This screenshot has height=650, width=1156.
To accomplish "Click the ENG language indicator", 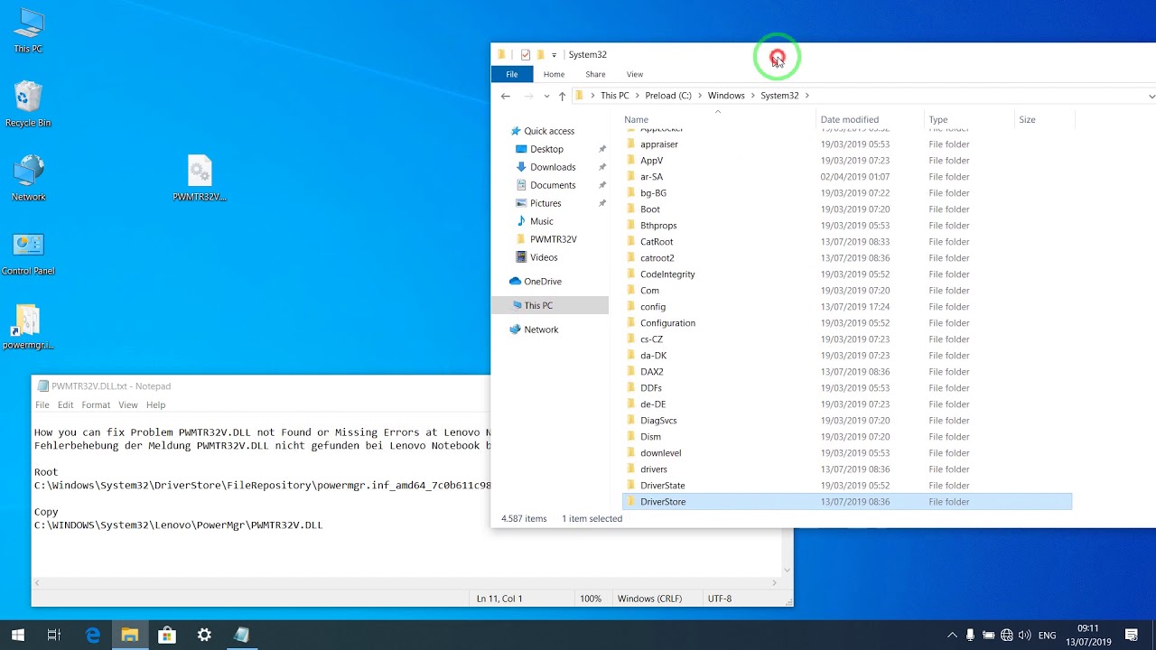I will 1047,636.
